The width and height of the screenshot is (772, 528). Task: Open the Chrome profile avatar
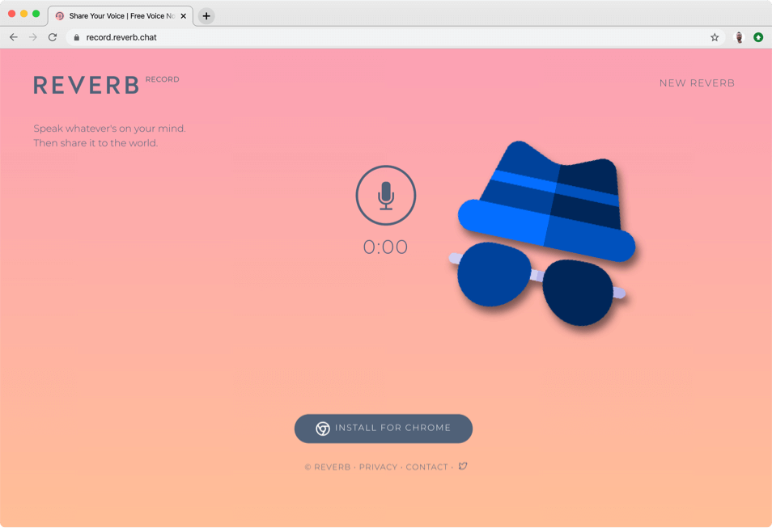(739, 37)
